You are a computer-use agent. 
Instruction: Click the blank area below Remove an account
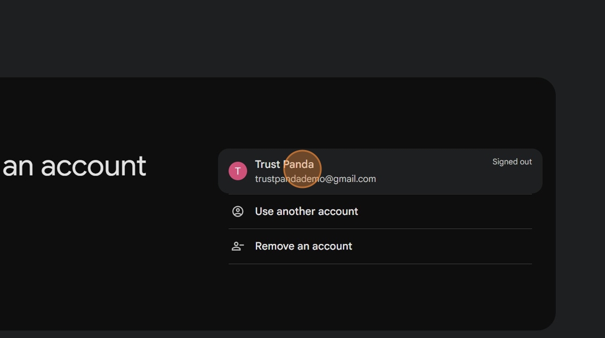tap(378, 297)
